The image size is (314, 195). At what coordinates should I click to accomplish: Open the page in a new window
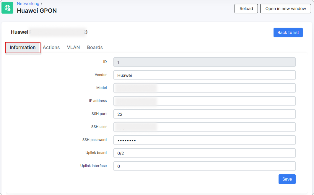click(285, 9)
